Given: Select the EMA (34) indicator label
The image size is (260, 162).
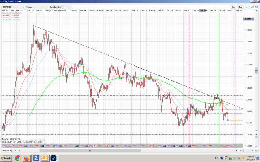Looking at the screenshot, I should click(10, 15).
